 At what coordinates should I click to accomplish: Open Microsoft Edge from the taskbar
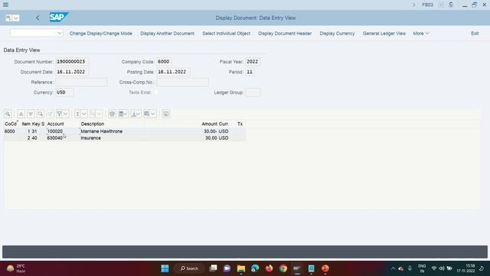[255, 268]
